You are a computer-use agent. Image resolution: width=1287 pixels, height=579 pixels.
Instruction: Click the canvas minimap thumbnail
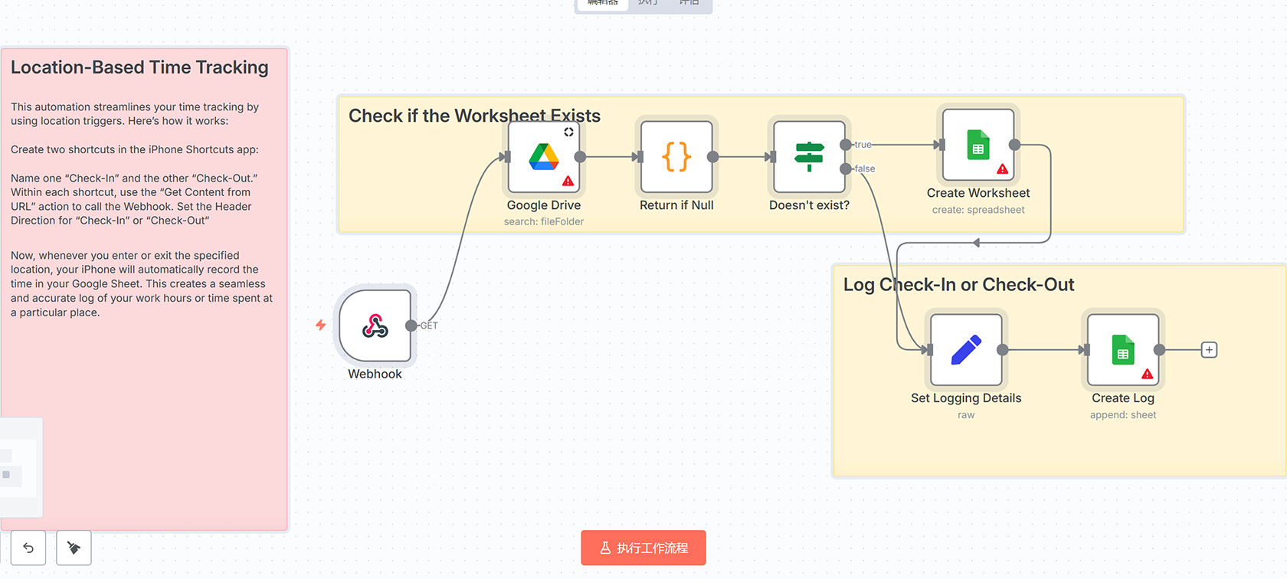tap(20, 467)
